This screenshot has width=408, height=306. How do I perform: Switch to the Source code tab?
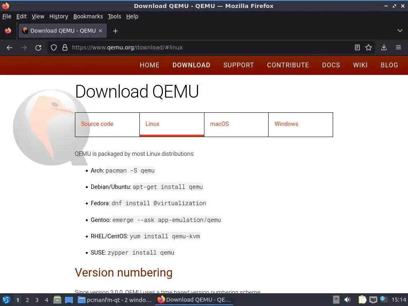pos(107,125)
